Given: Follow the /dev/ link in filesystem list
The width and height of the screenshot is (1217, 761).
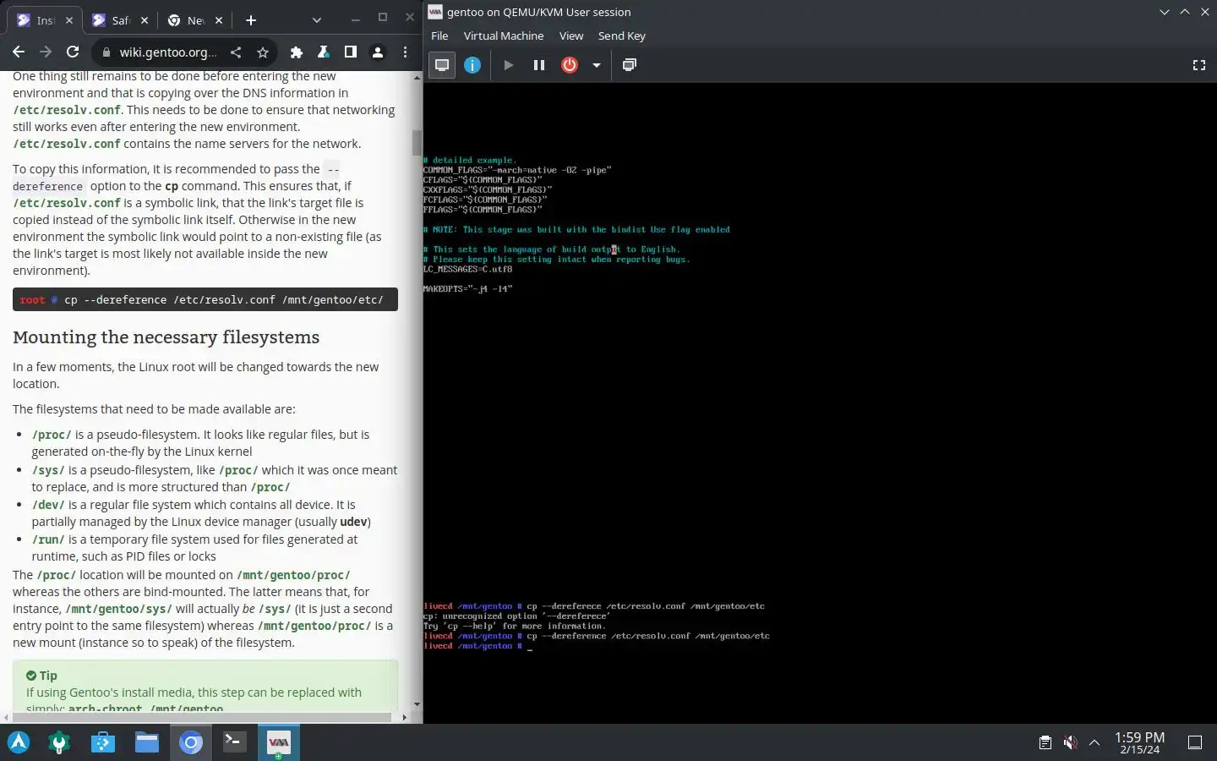Looking at the screenshot, I should [48, 505].
